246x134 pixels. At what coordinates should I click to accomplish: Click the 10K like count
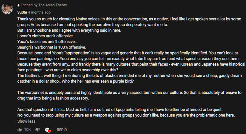tap(27, 130)
